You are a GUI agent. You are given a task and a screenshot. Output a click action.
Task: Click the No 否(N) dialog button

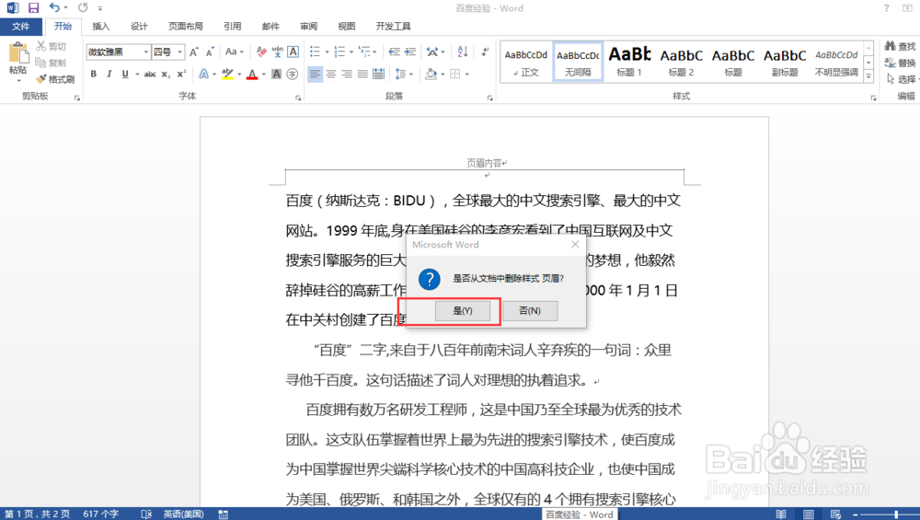coord(530,310)
